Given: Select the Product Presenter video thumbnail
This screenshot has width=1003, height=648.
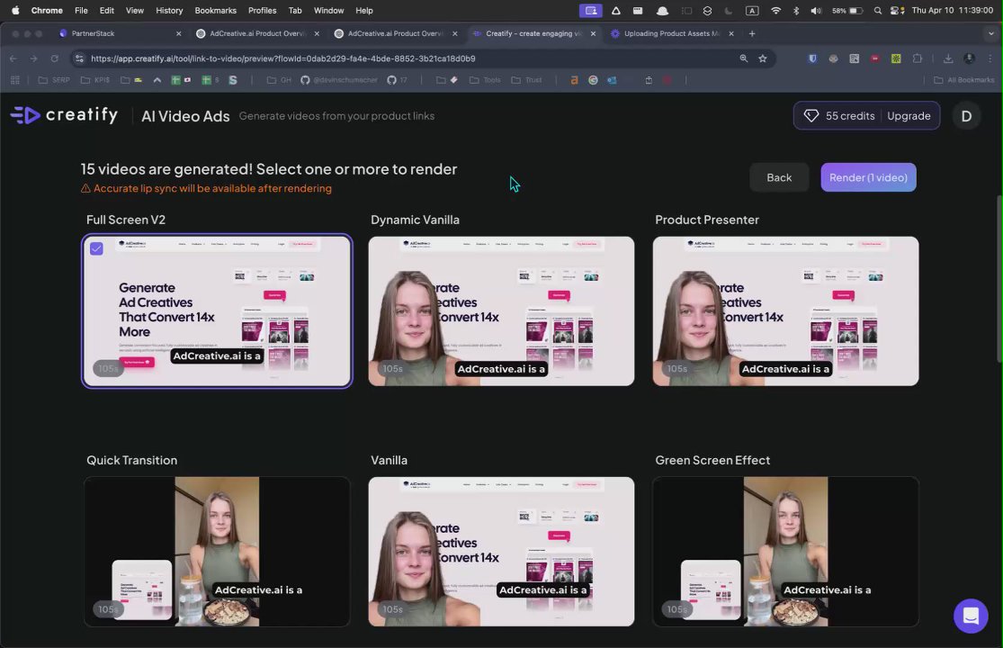Looking at the screenshot, I should point(785,310).
